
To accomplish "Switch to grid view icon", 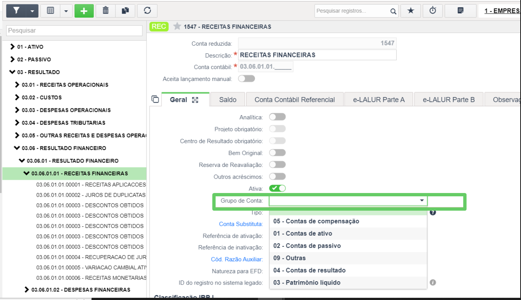I will (51, 11).
